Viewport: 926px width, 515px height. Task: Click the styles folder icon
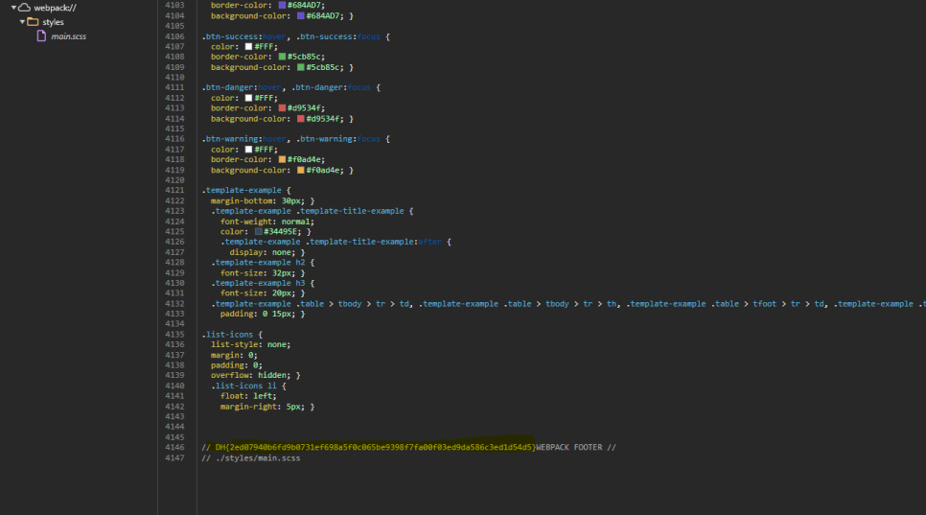tap(33, 22)
